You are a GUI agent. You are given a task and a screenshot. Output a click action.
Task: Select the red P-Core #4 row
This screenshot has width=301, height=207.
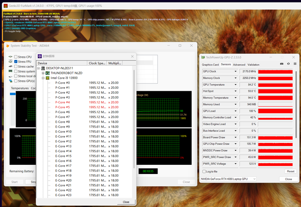tap(85, 102)
